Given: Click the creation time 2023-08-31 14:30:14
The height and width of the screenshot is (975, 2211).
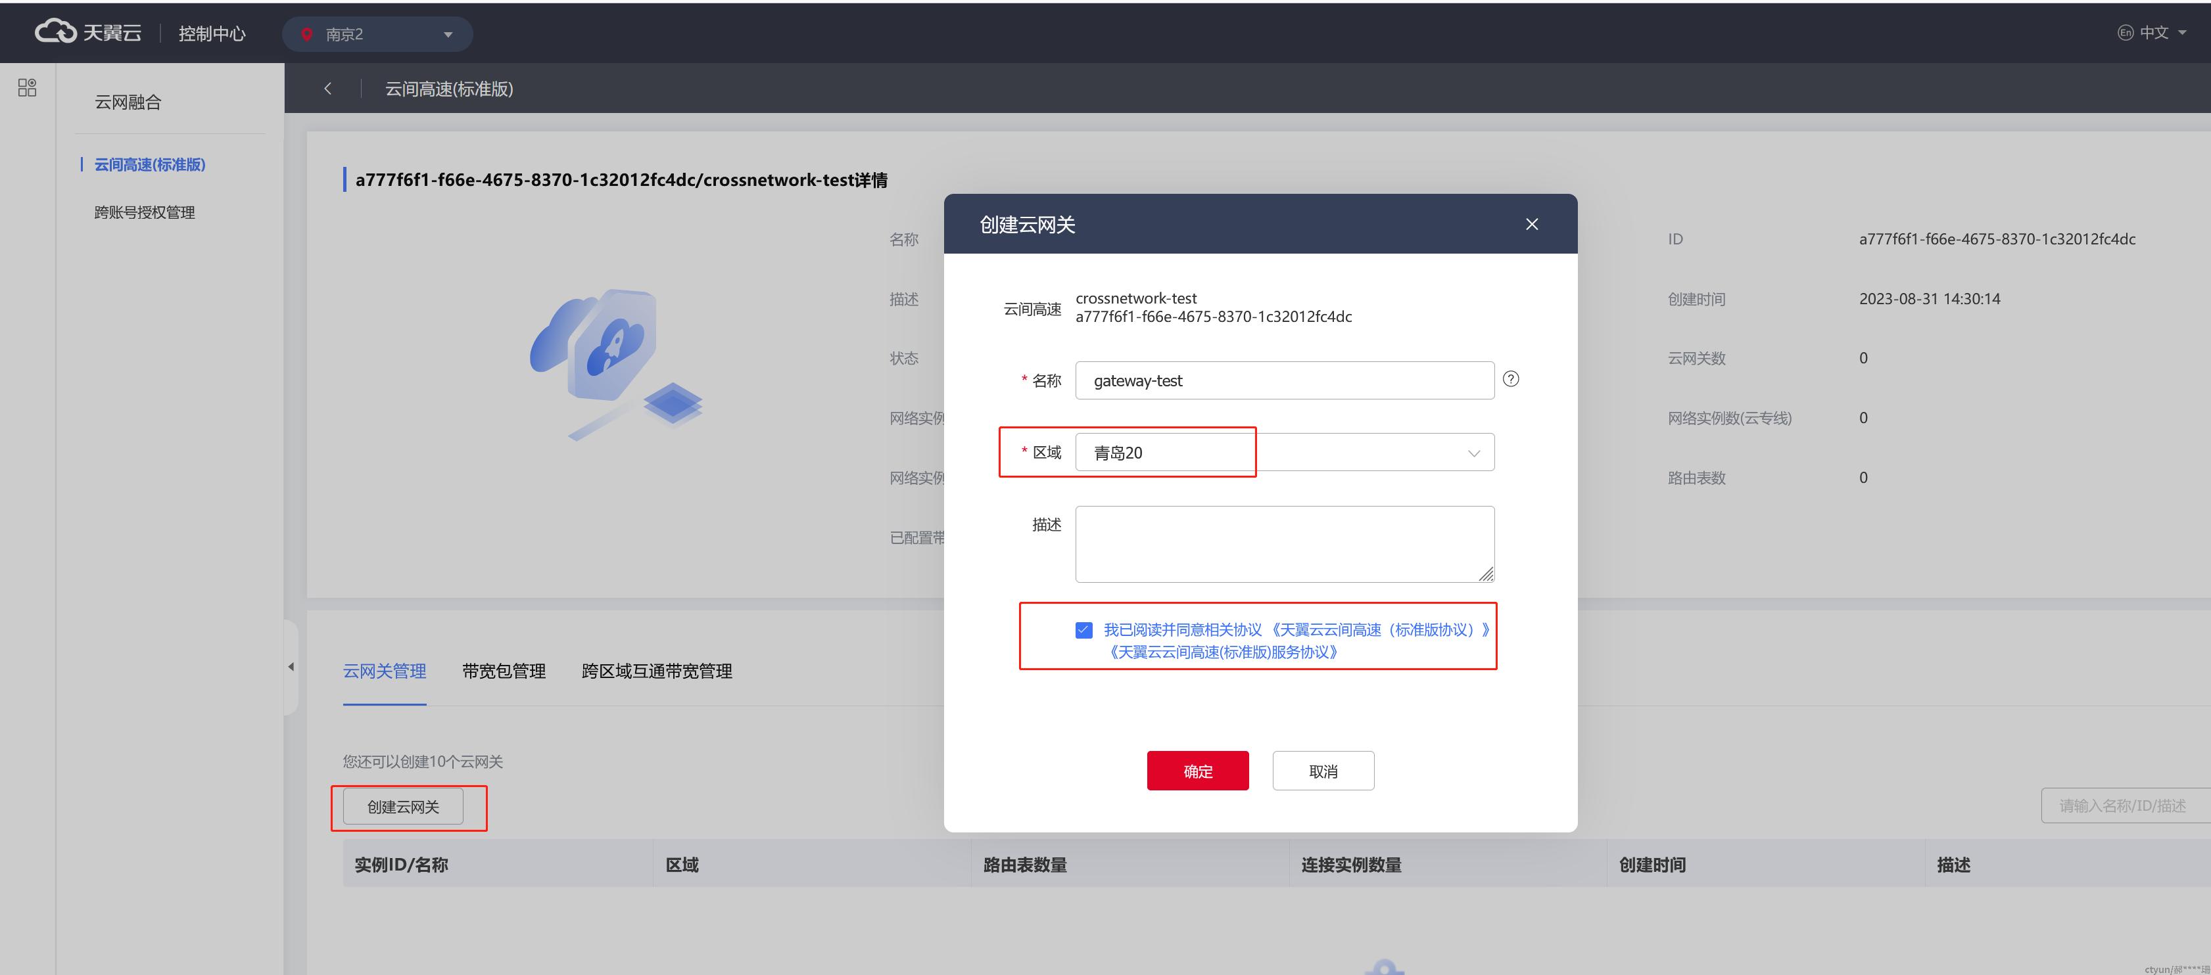Looking at the screenshot, I should tap(1930, 300).
